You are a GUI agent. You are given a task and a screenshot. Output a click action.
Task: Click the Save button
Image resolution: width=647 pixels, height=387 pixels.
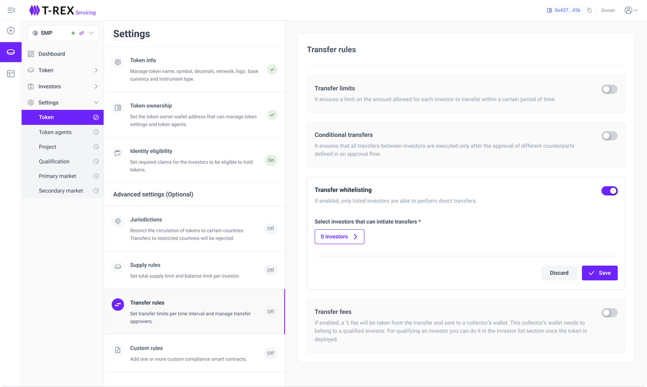[x=599, y=273]
